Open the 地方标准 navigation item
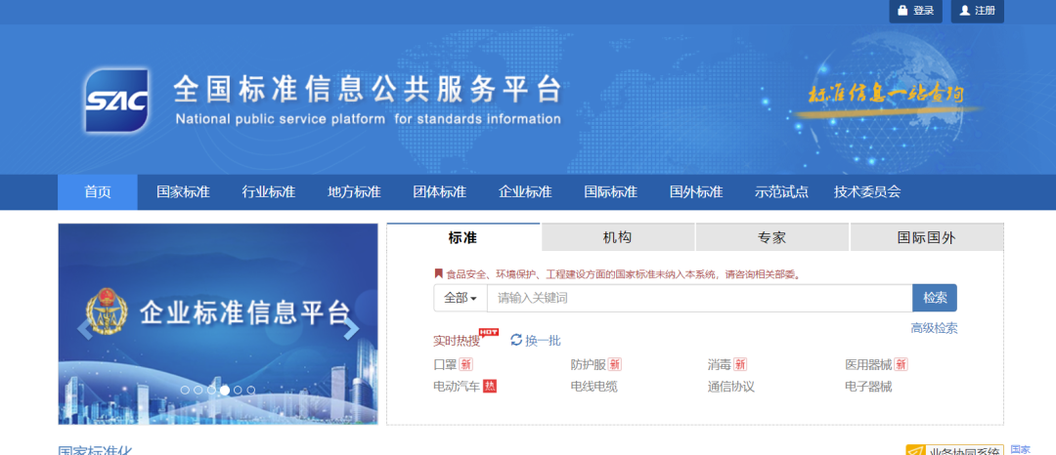This screenshot has height=455, width=1056. coord(354,192)
